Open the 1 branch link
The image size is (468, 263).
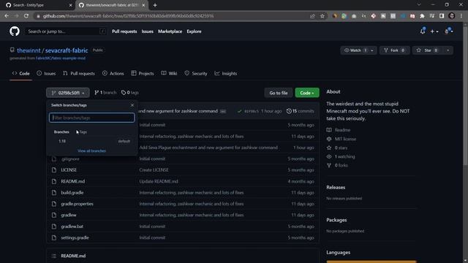pyautogui.click(x=105, y=93)
